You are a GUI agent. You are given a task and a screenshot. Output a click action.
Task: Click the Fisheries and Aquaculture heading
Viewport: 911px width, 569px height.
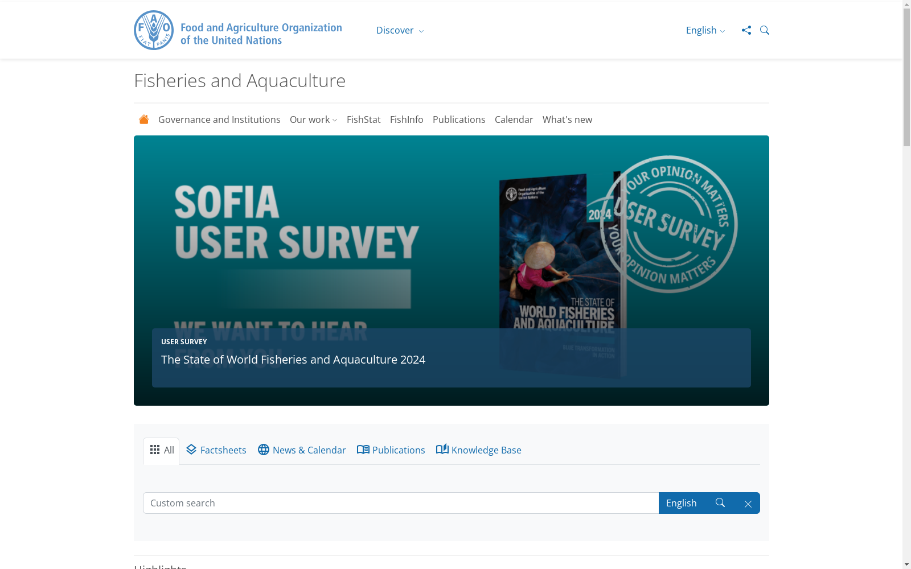click(240, 81)
